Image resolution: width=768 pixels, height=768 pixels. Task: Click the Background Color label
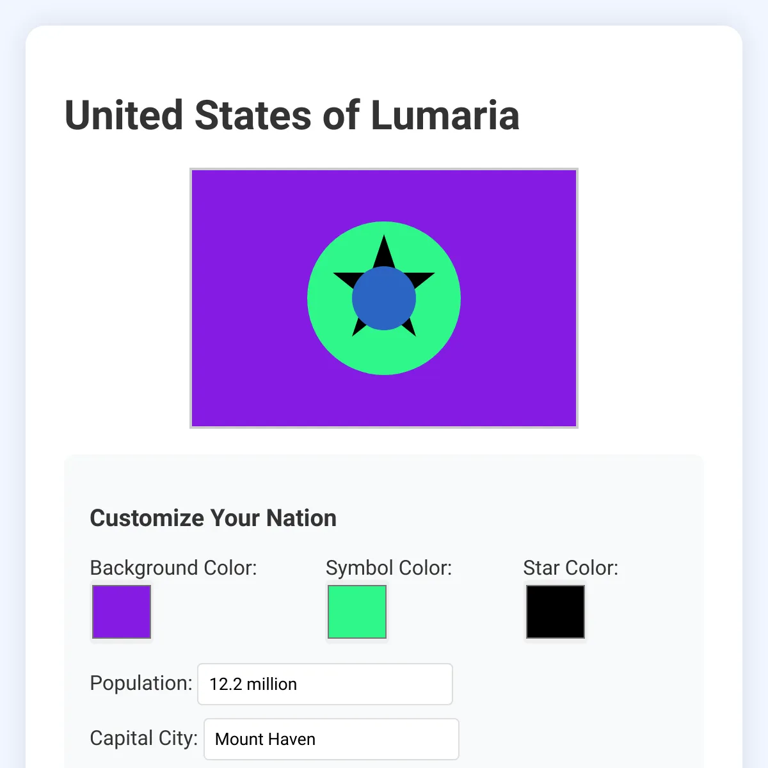pyautogui.click(x=173, y=568)
